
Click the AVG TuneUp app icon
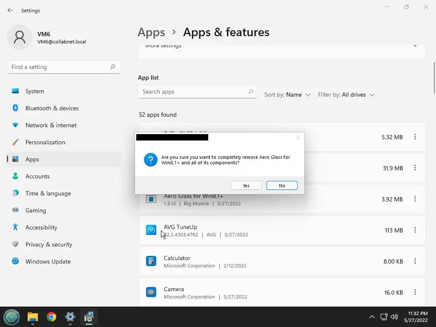pos(151,230)
